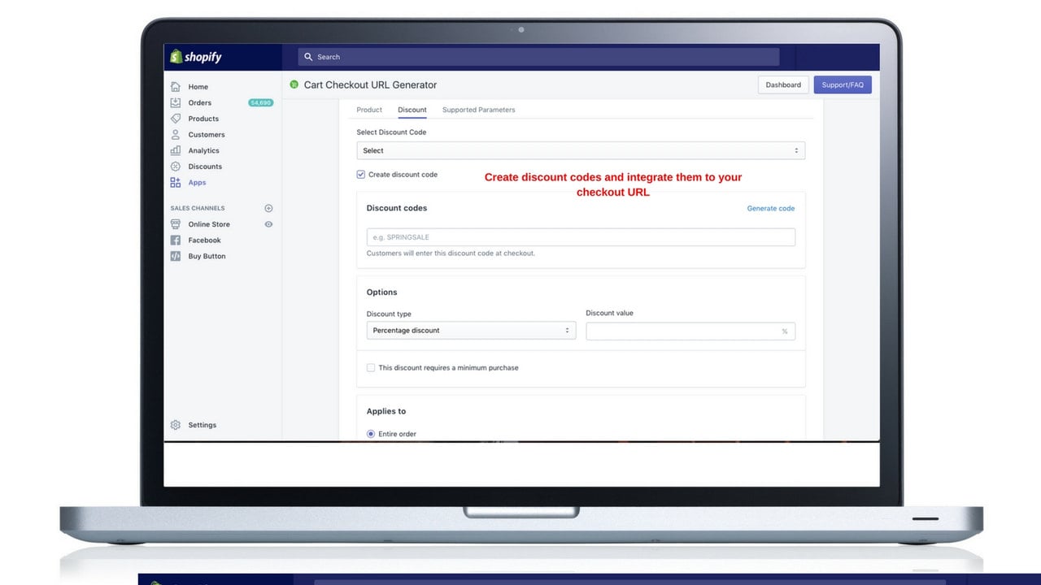Click the Shopify logo icon
This screenshot has width=1041, height=585.
[x=176, y=57]
